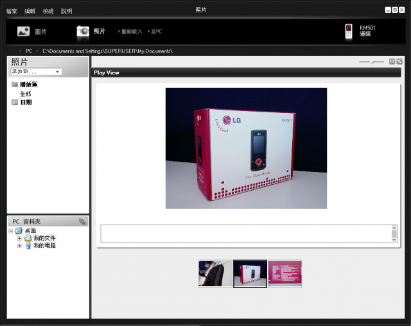Viewport: 411px width, 326px height.
Task: Select 我的電腦 in the folder tree
Action: (x=44, y=245)
